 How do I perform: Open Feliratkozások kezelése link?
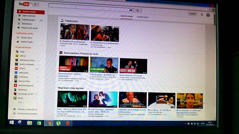click(27, 114)
